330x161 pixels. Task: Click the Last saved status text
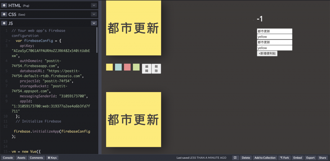[x=201, y=158]
